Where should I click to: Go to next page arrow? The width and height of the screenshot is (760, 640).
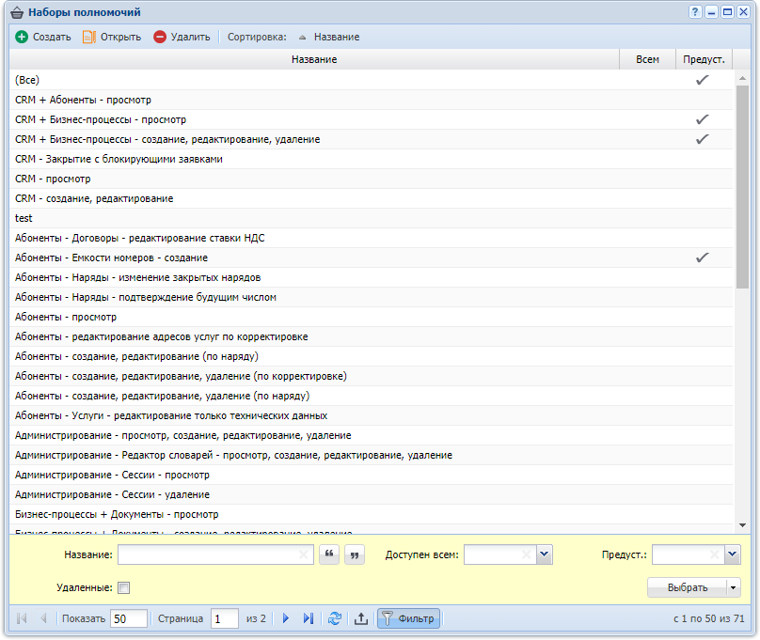286,618
